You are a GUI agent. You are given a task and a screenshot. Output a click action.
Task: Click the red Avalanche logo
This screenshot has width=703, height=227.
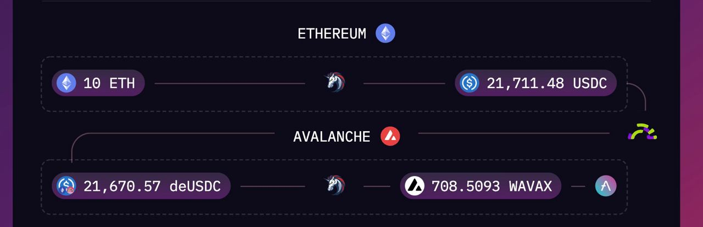[x=390, y=136]
